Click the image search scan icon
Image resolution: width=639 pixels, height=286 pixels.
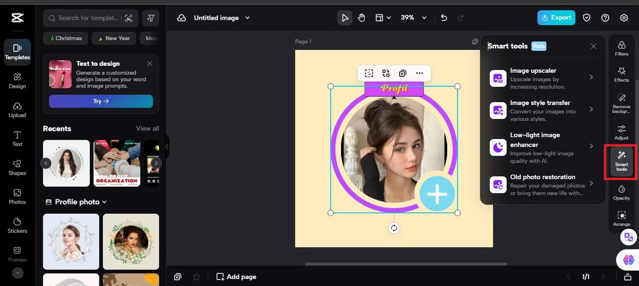tap(129, 18)
